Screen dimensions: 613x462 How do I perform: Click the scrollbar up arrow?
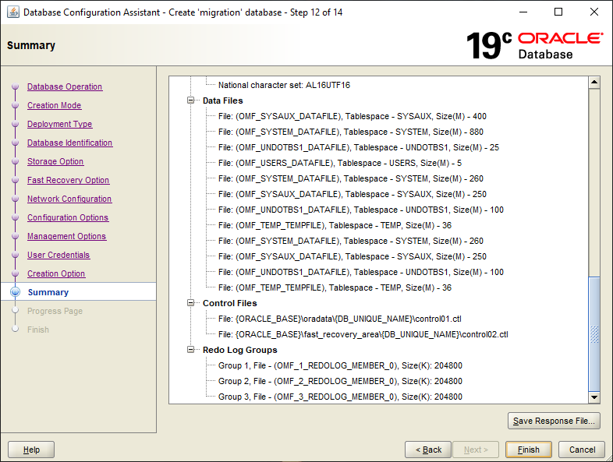tap(594, 83)
